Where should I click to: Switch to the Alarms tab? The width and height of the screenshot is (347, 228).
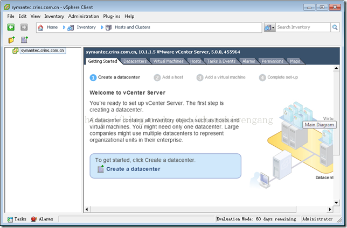(x=248, y=61)
